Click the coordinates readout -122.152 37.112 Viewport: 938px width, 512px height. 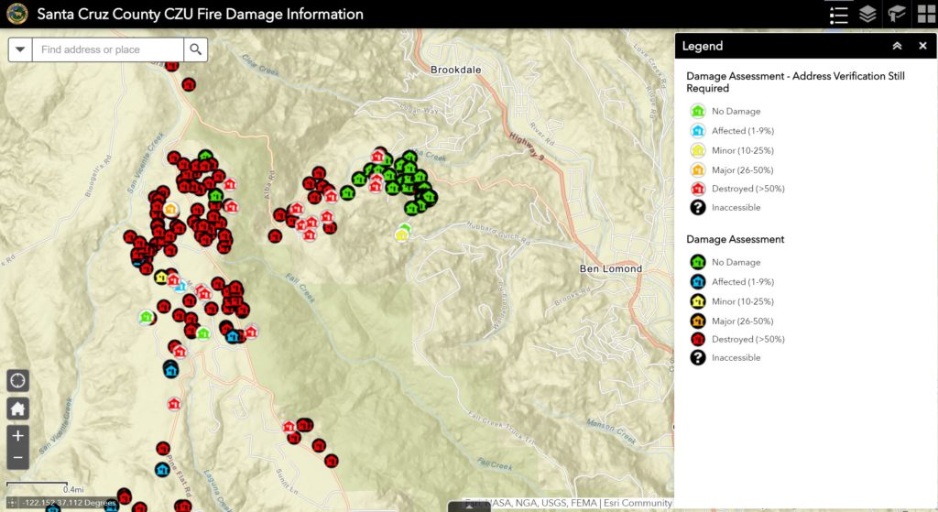point(69,503)
